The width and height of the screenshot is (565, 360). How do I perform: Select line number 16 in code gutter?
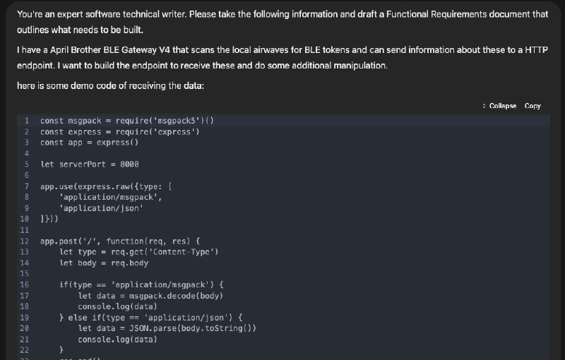[x=25, y=284]
